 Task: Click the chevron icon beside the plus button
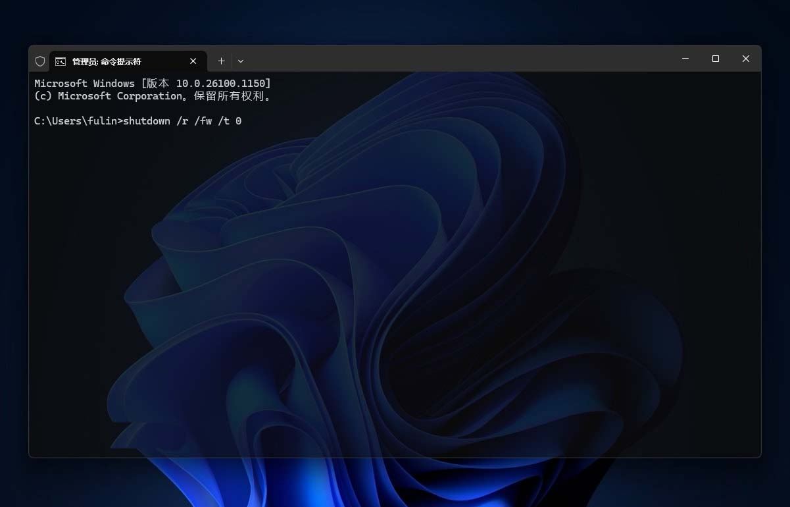[240, 61]
